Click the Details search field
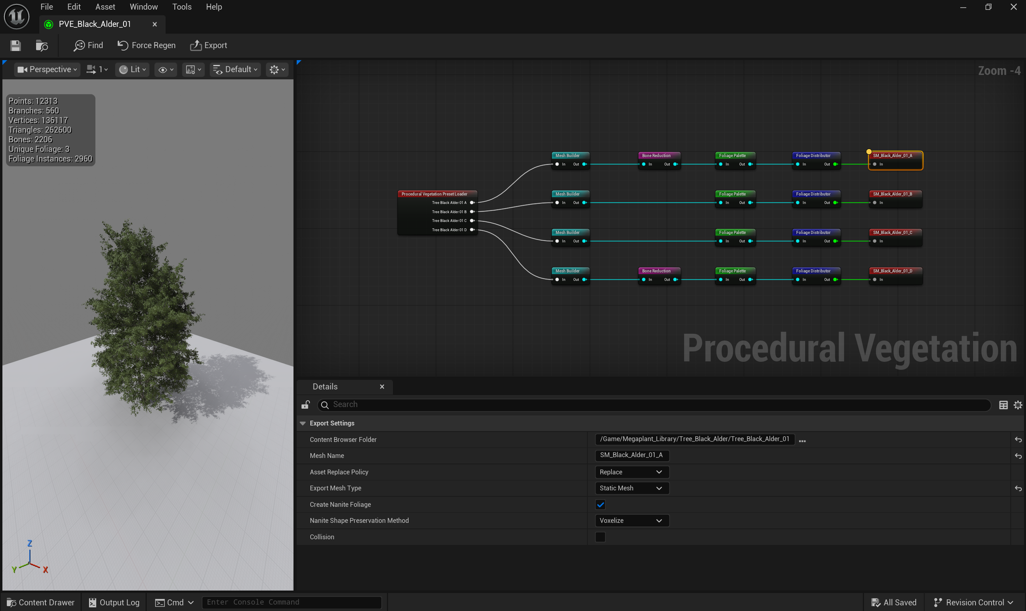The image size is (1026, 611). pos(655,405)
